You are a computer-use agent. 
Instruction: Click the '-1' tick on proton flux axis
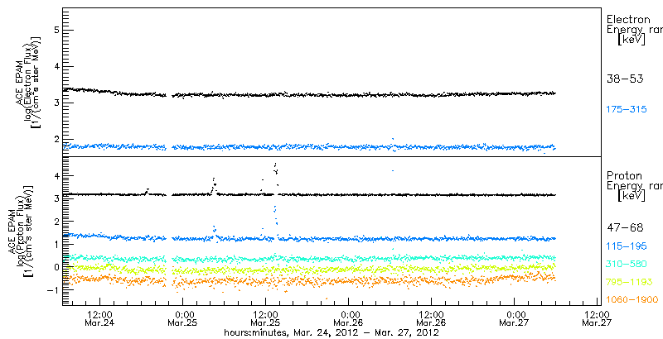(52, 289)
